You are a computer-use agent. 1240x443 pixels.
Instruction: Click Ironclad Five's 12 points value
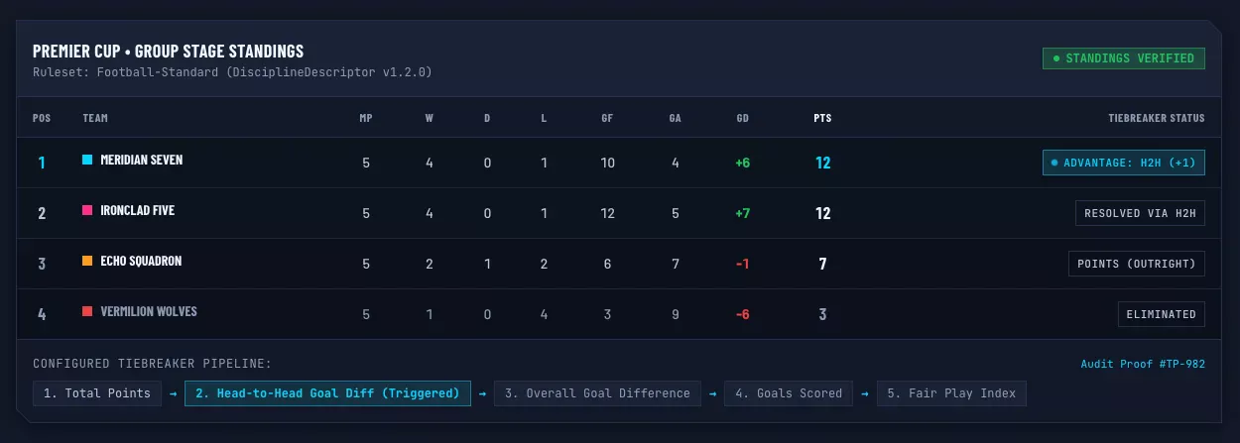(x=822, y=213)
